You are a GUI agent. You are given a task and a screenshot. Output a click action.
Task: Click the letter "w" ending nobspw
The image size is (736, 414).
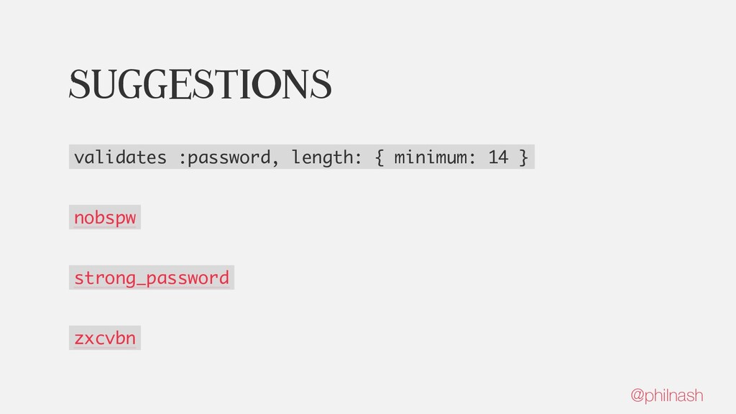click(x=130, y=218)
